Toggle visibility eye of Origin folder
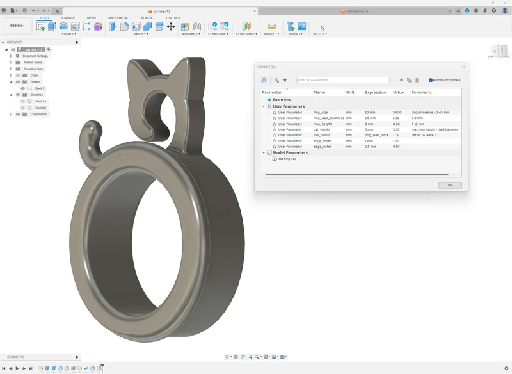512x374 pixels. 18,76
